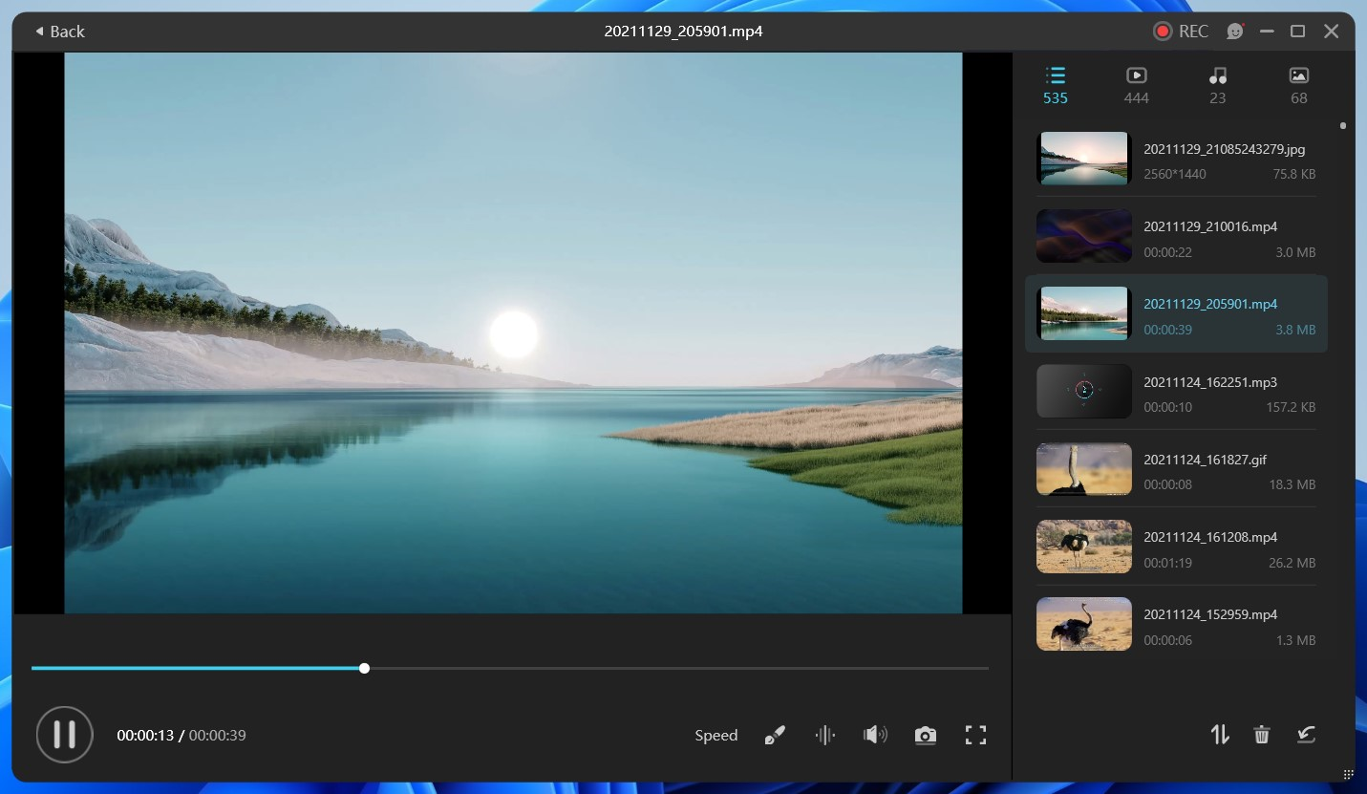
Task: Pause the playing video
Action: [64, 735]
